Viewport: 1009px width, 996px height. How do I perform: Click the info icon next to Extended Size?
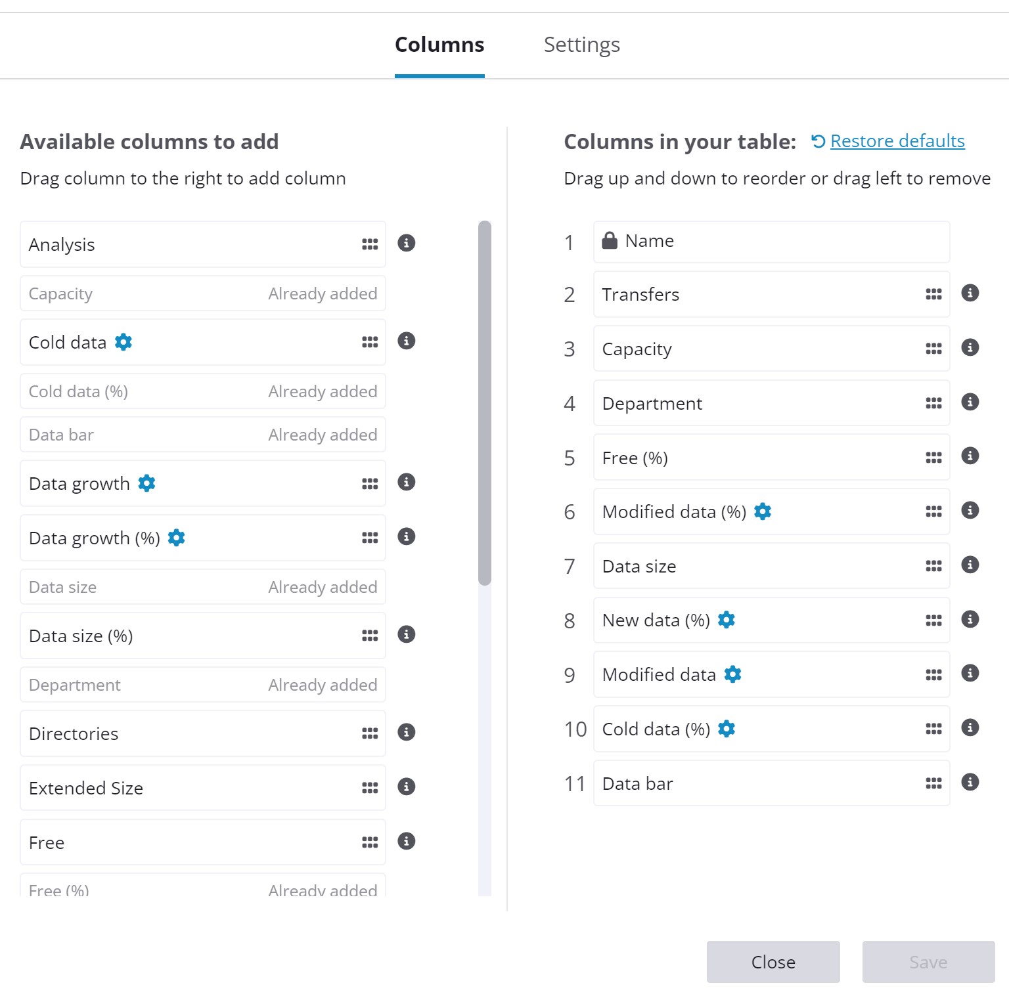pyautogui.click(x=407, y=787)
